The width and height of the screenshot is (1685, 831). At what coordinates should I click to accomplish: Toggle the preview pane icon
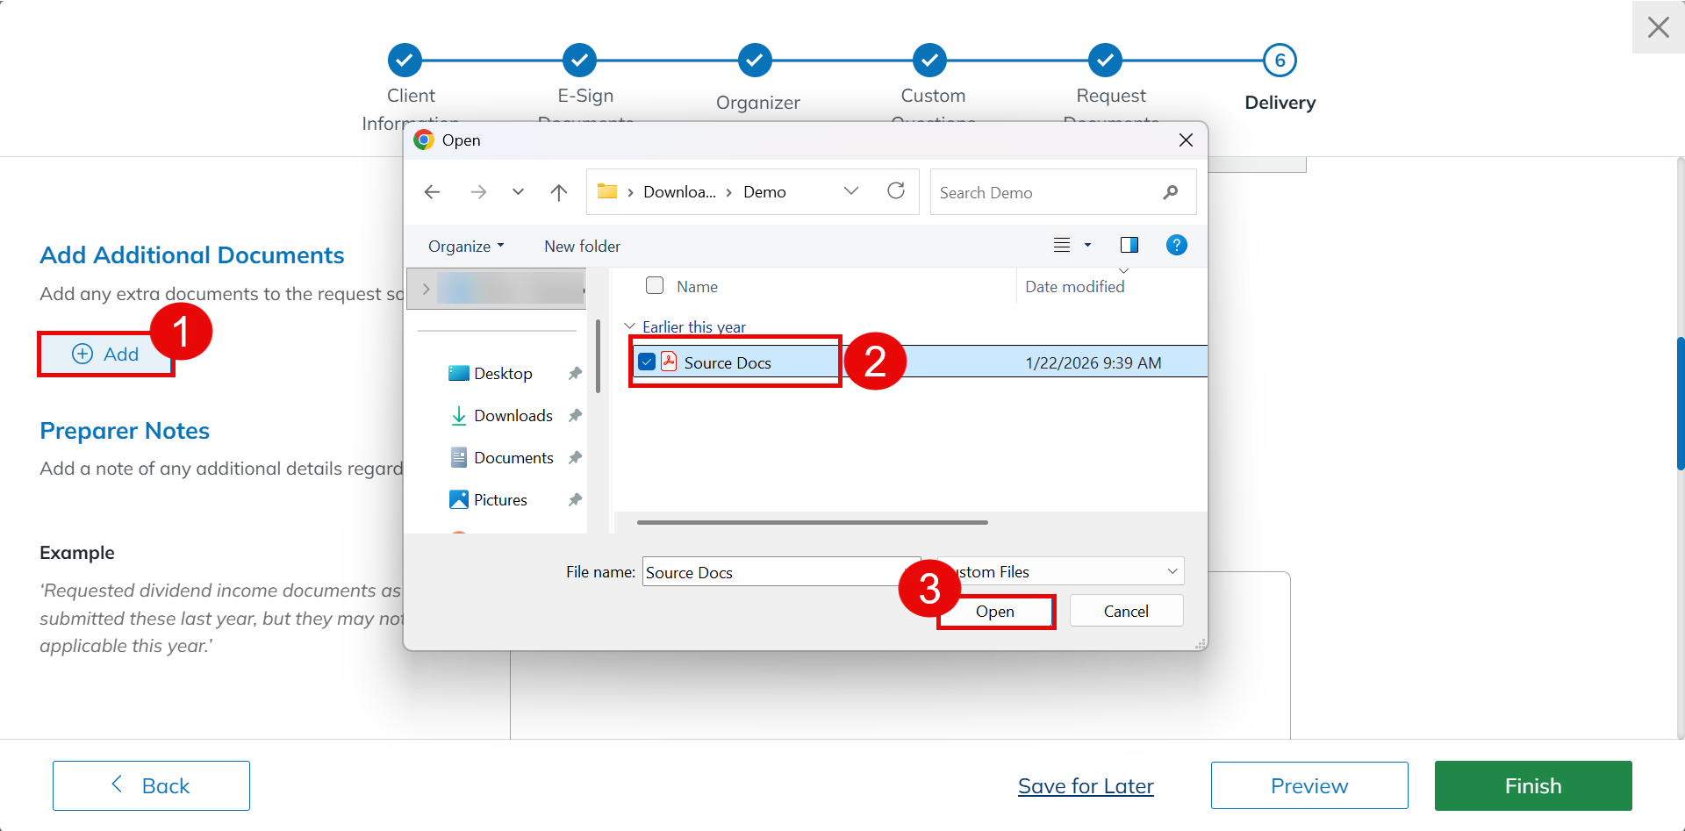click(1129, 245)
